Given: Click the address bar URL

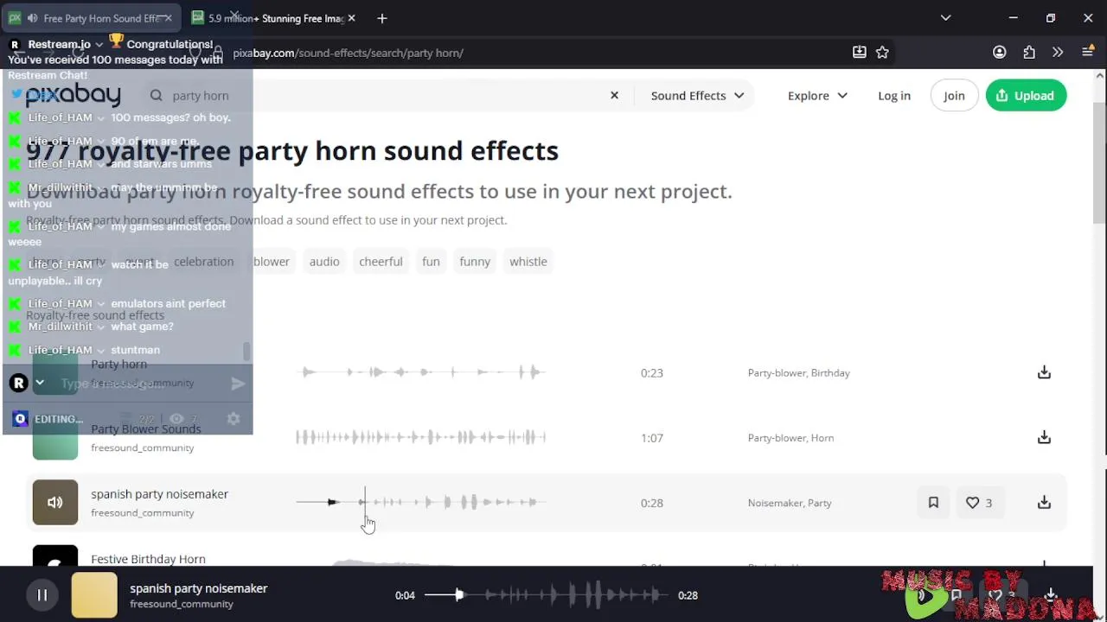Looking at the screenshot, I should [x=348, y=53].
